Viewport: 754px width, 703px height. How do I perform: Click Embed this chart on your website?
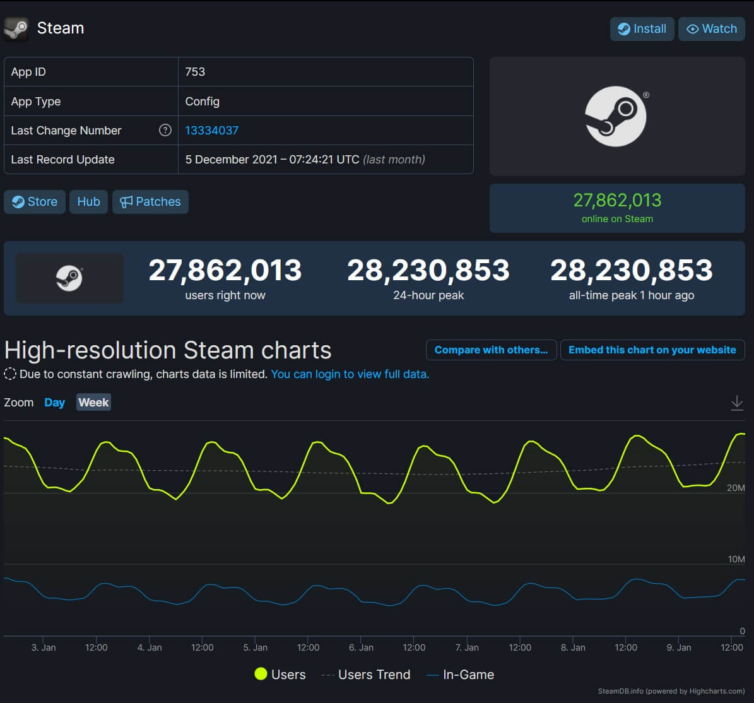(652, 350)
